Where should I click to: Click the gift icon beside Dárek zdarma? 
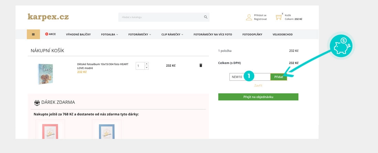click(x=37, y=103)
